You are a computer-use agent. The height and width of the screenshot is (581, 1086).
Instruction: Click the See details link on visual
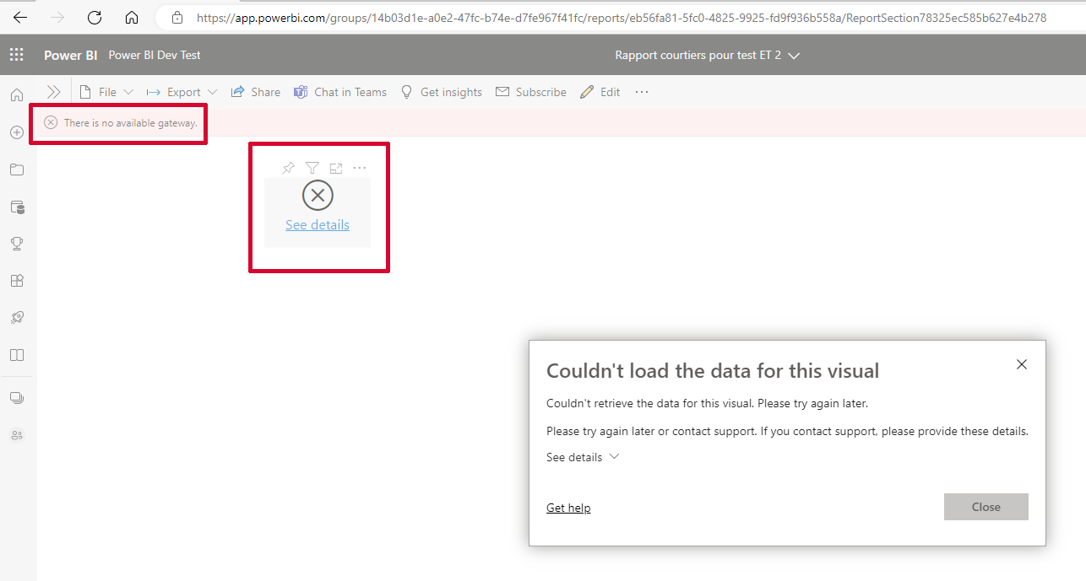click(318, 225)
